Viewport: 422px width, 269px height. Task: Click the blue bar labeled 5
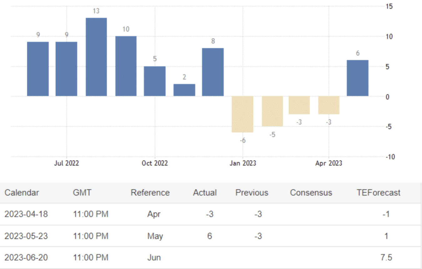pyautogui.click(x=155, y=81)
